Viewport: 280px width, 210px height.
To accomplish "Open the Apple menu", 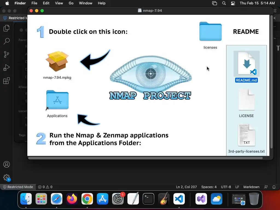I will point(7,3).
